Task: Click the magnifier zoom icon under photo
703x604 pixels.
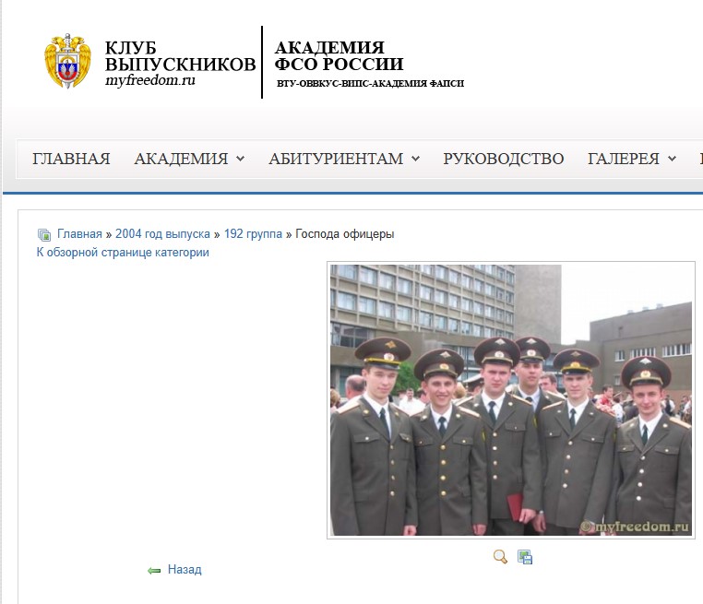Action: click(500, 557)
